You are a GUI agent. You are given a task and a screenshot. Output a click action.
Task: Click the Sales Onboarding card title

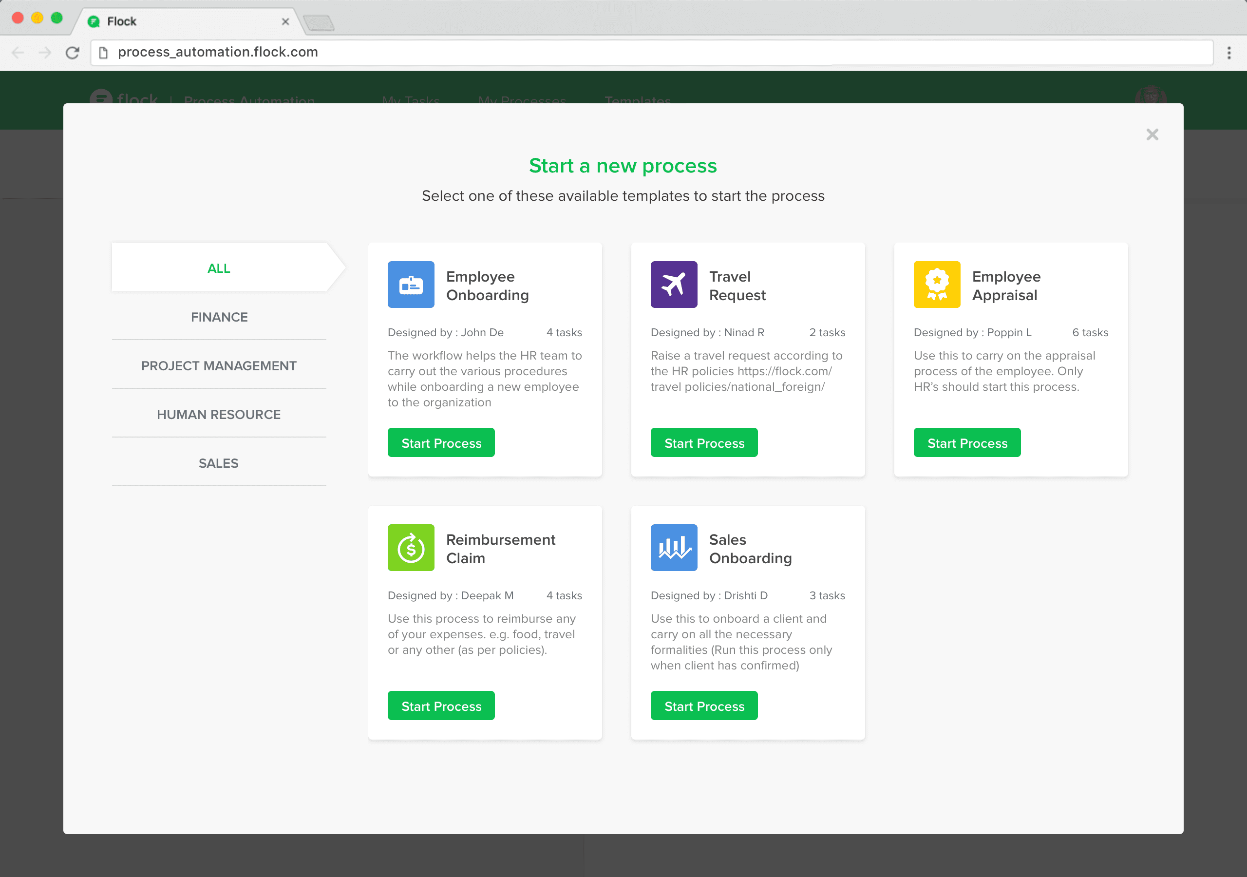click(750, 549)
